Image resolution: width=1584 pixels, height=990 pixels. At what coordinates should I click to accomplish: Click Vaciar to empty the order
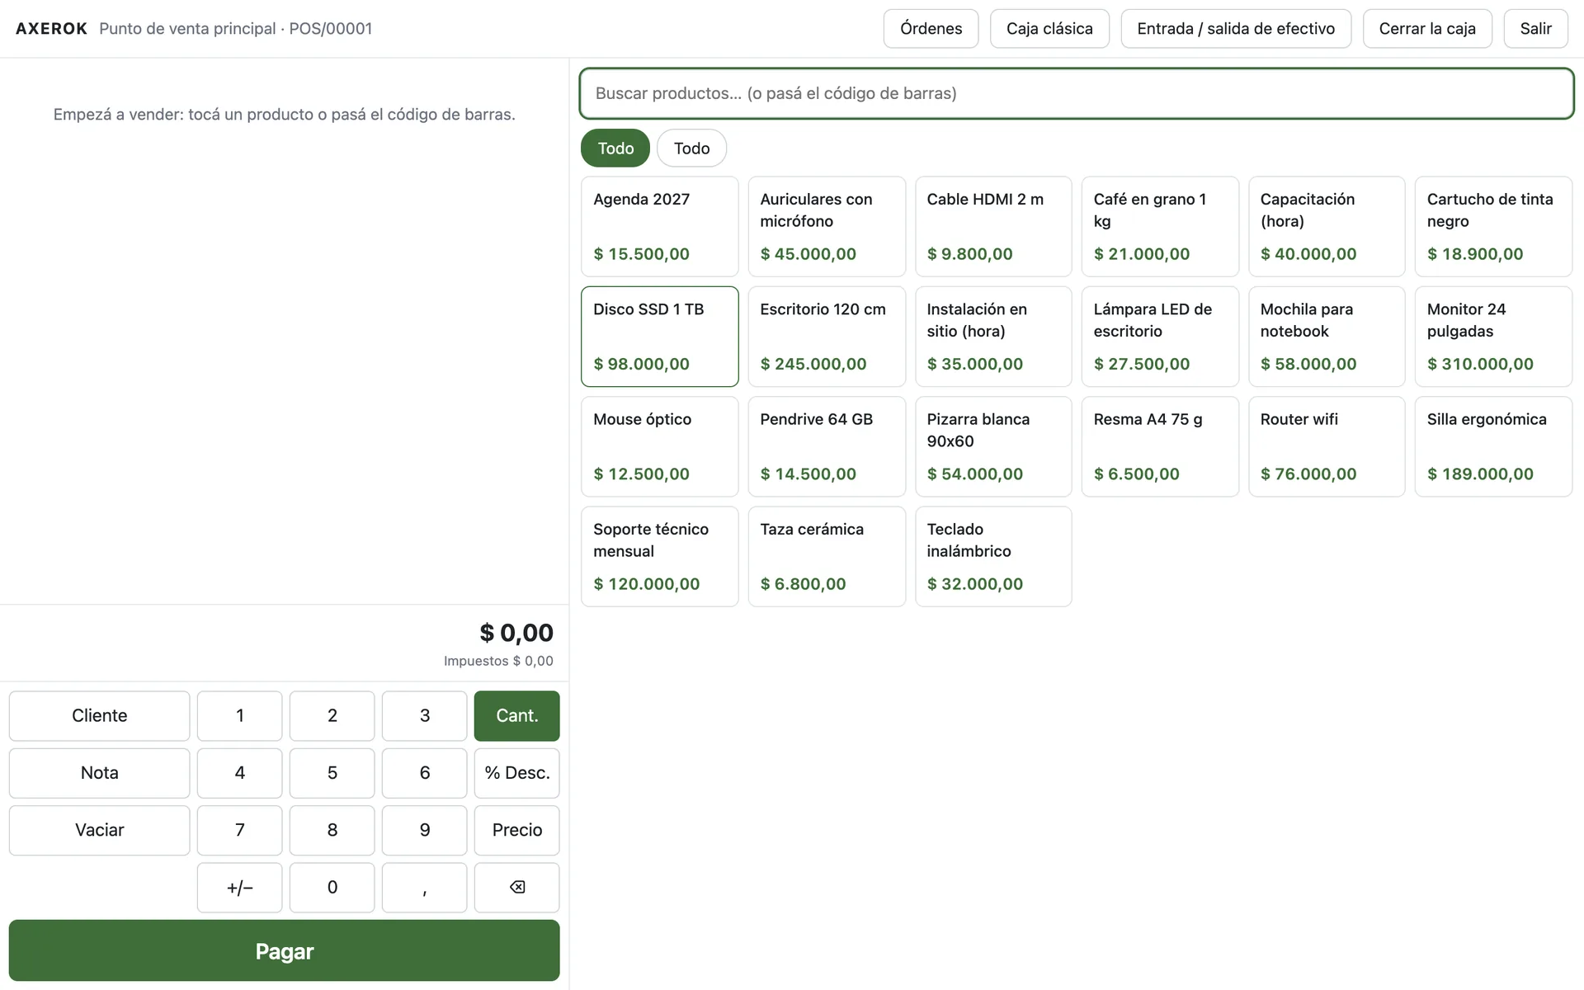tap(99, 830)
